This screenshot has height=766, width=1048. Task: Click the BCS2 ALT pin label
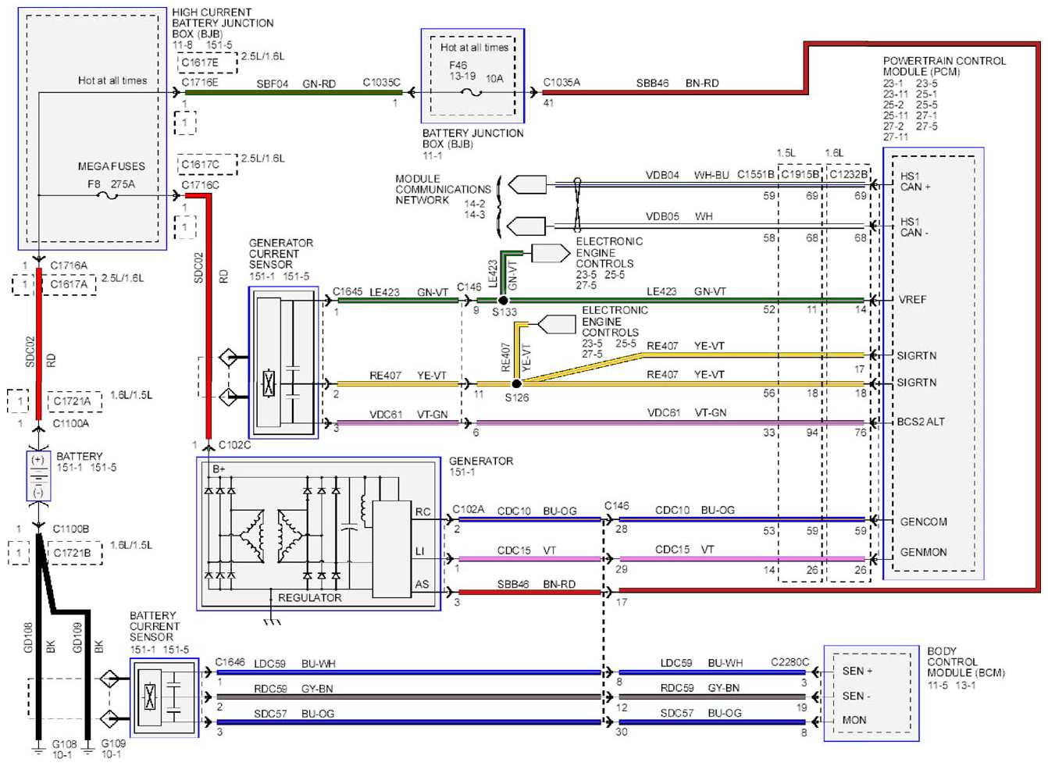click(921, 422)
